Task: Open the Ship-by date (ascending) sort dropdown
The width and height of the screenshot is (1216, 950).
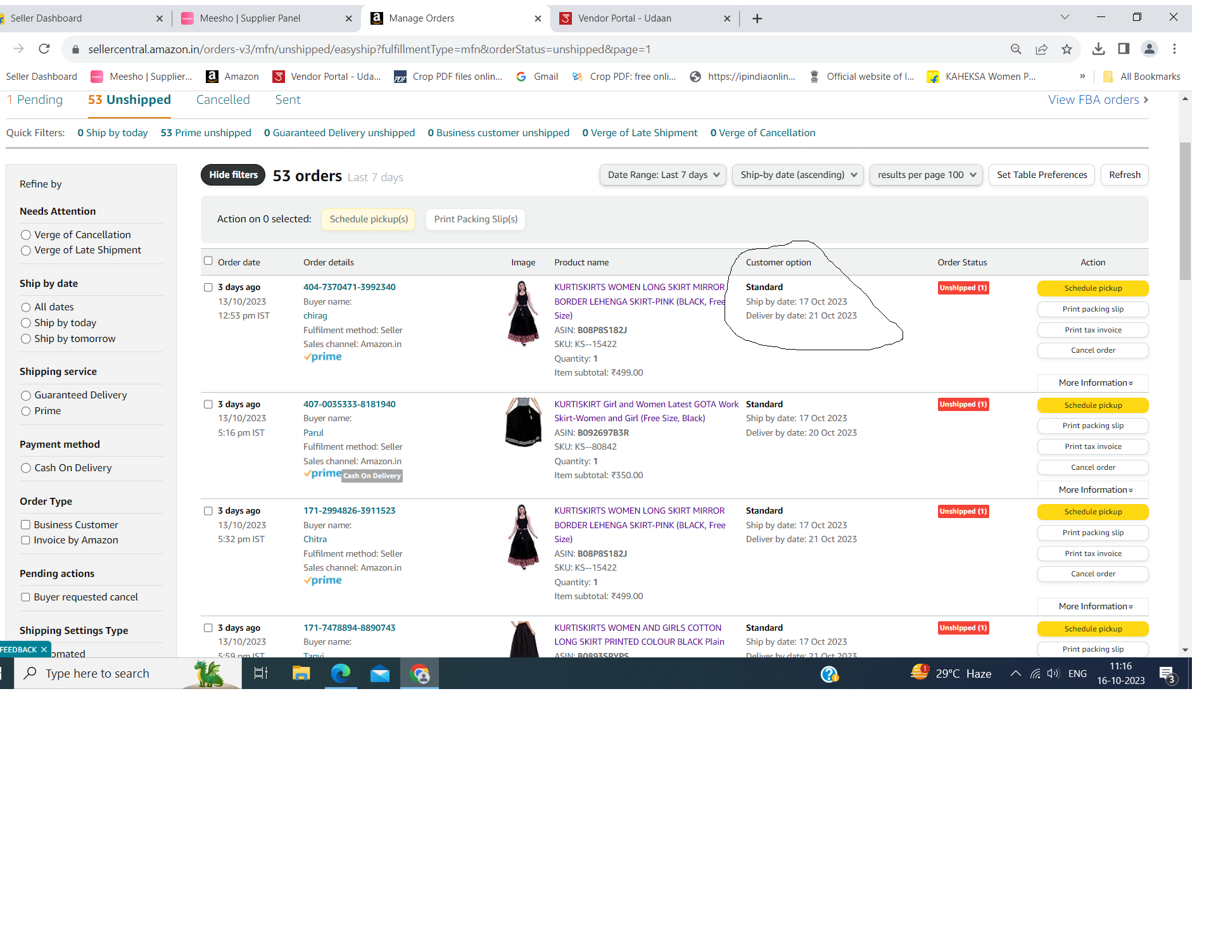Action: point(798,175)
